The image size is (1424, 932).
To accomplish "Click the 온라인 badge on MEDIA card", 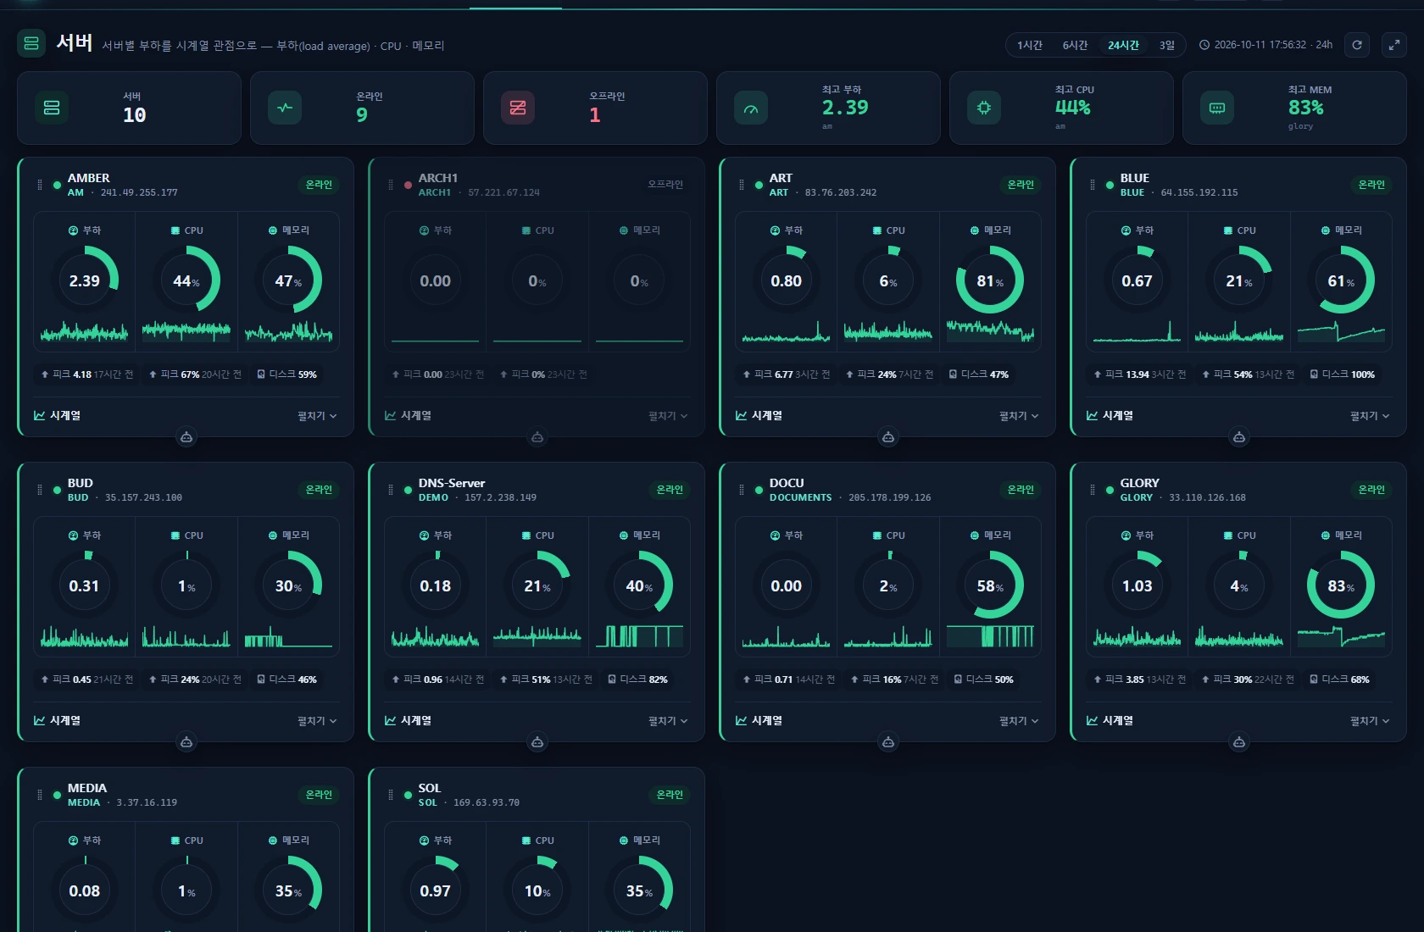I will (x=319, y=795).
